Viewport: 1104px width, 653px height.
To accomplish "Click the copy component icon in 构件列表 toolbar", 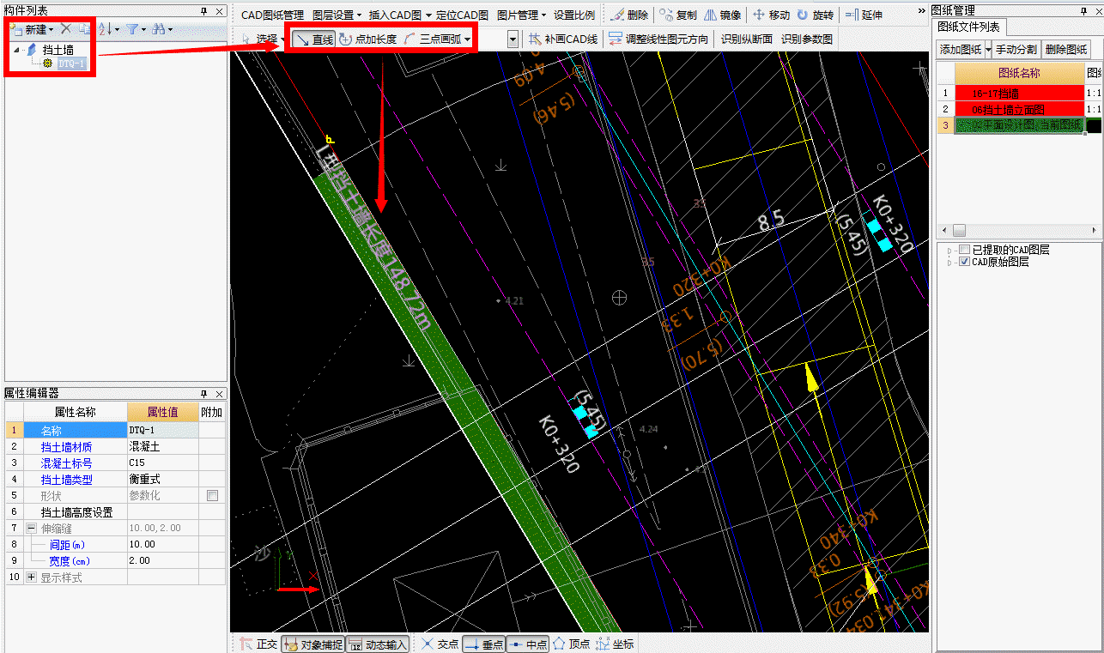I will tap(83, 28).
